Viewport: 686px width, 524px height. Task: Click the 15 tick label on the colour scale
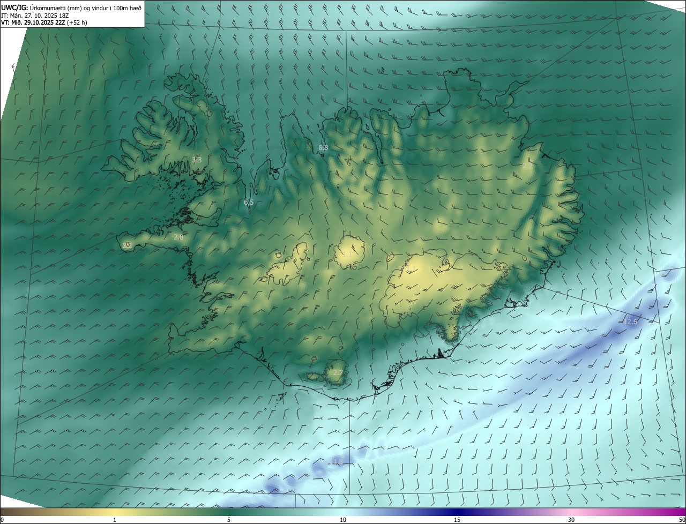tap(457, 520)
